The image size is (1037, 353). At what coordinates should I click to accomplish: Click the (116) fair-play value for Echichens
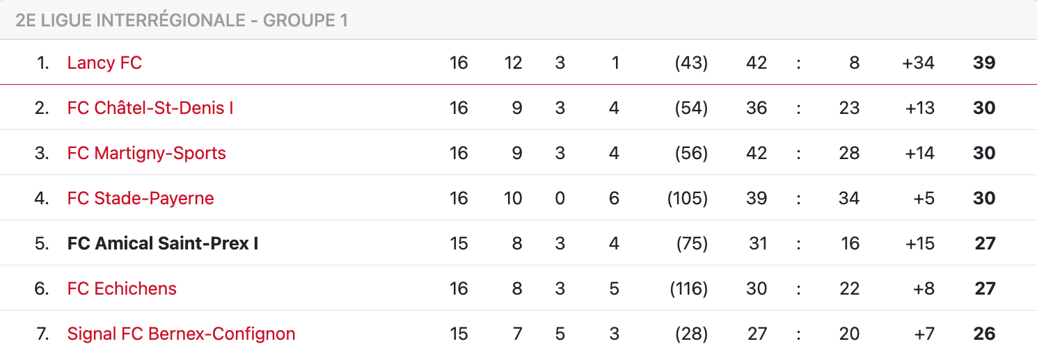pos(688,288)
